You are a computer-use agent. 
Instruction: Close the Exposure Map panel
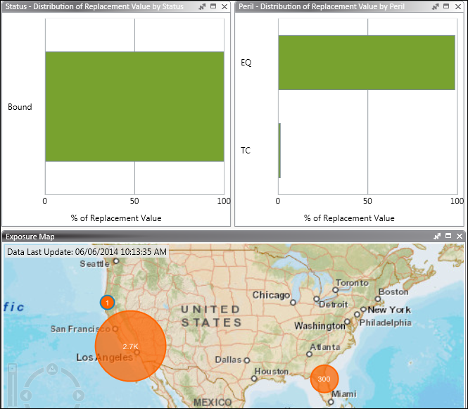(459, 237)
